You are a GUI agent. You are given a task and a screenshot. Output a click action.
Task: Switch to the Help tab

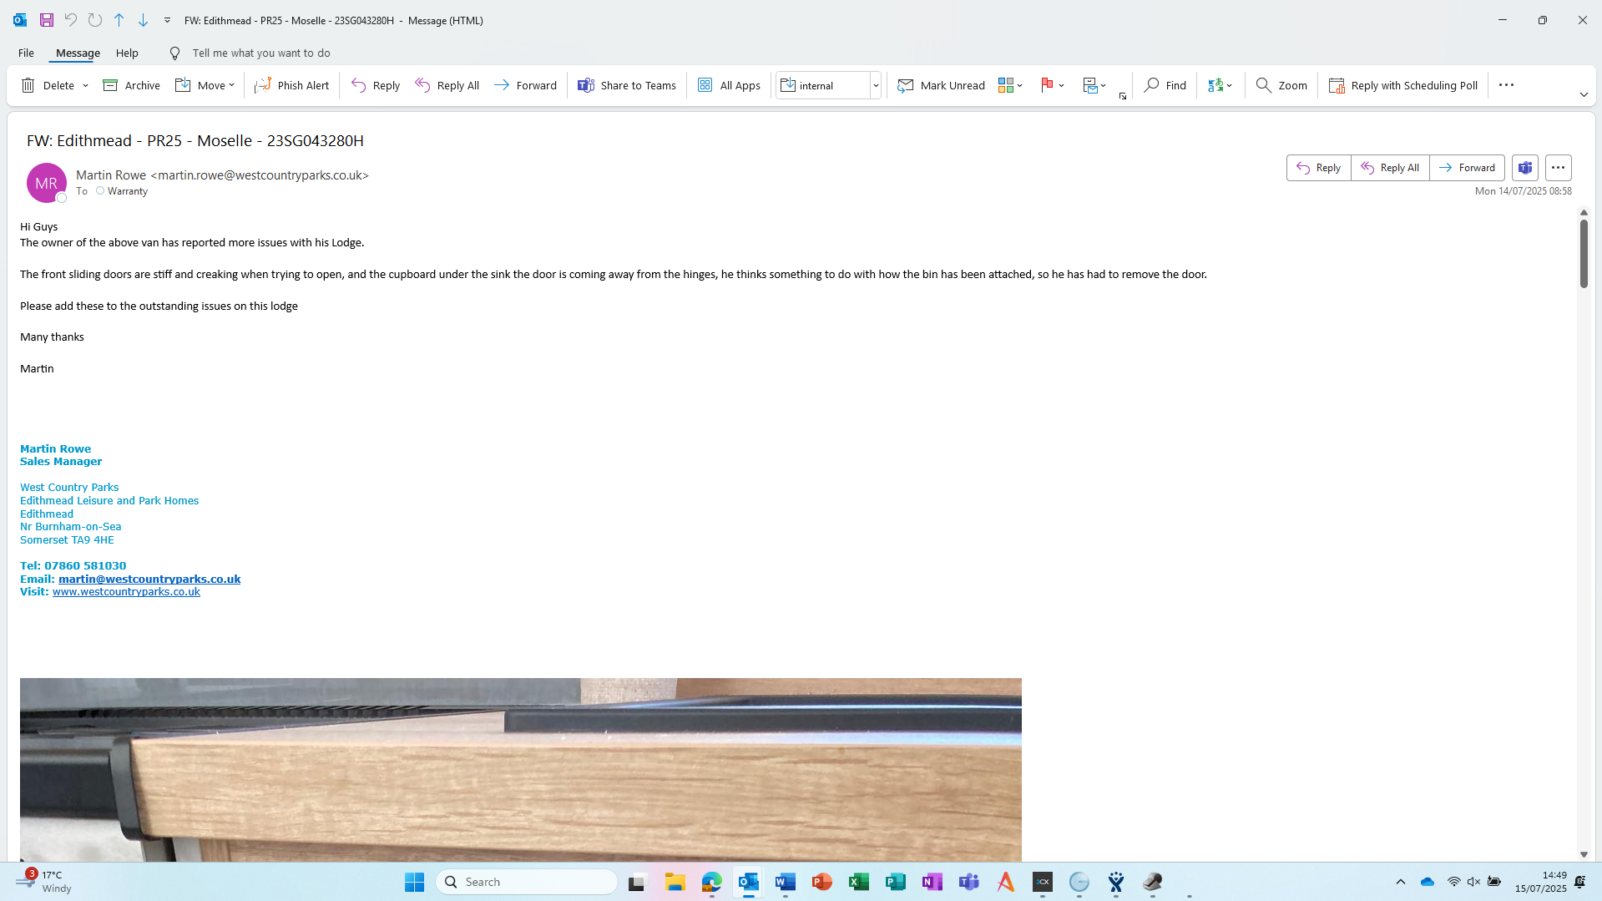[x=127, y=53]
